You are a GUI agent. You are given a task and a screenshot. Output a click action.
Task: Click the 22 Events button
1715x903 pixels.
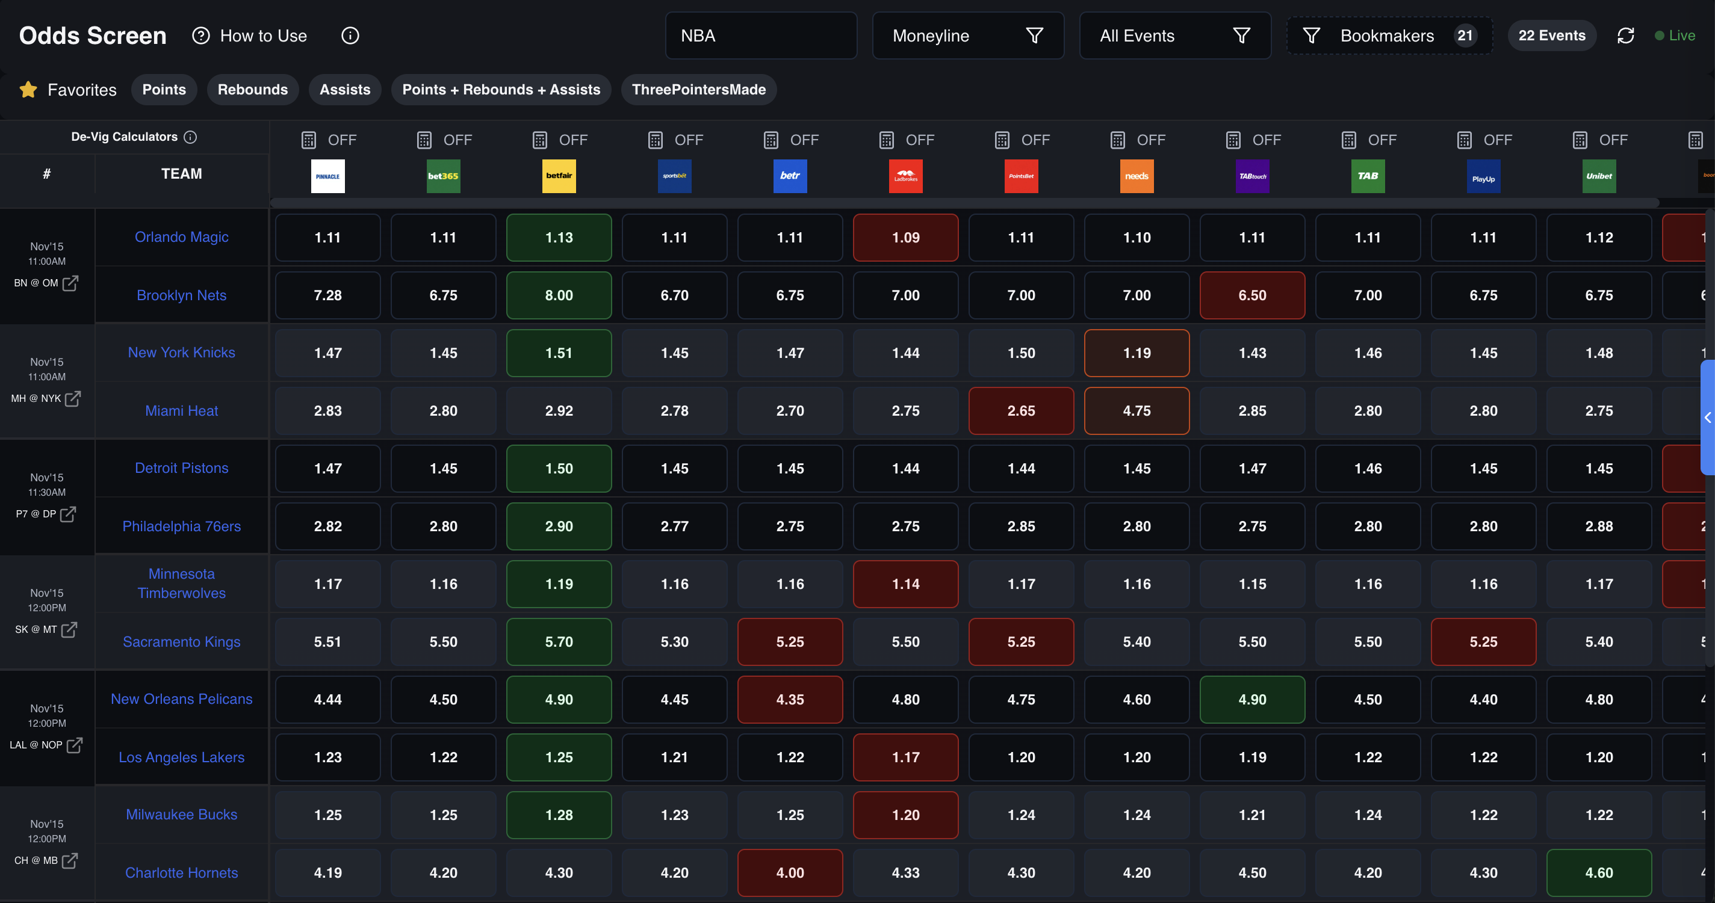pyautogui.click(x=1552, y=35)
